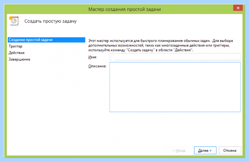
Task: Click the "Описание:" label
Action: (x=97, y=66)
